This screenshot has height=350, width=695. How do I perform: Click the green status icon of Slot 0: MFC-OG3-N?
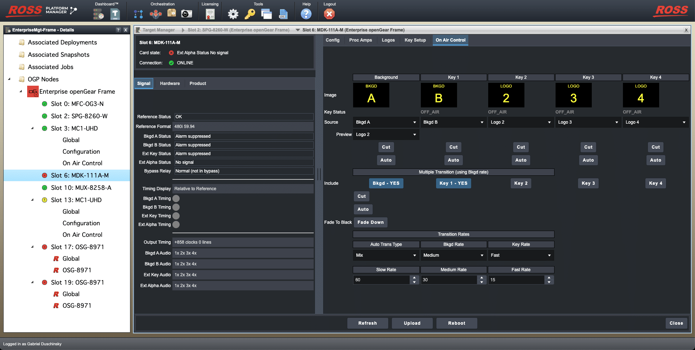(x=45, y=104)
